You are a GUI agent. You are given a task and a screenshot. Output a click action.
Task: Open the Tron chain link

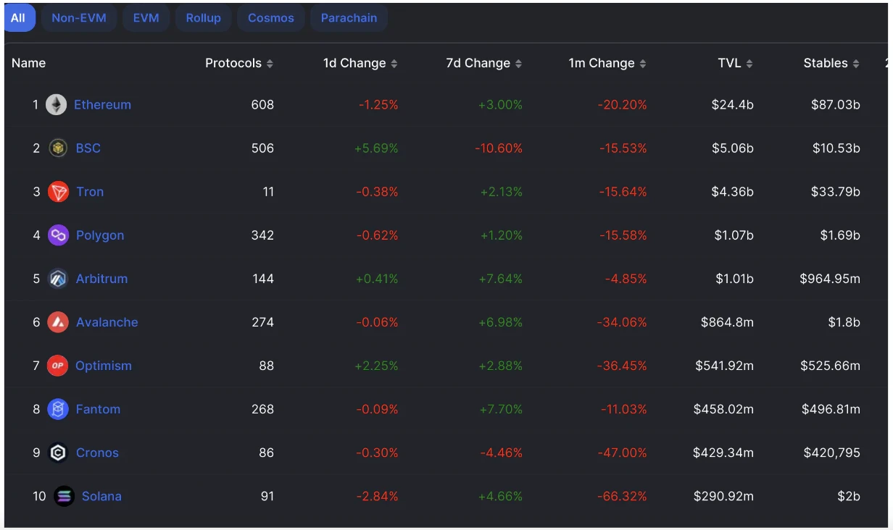click(90, 192)
